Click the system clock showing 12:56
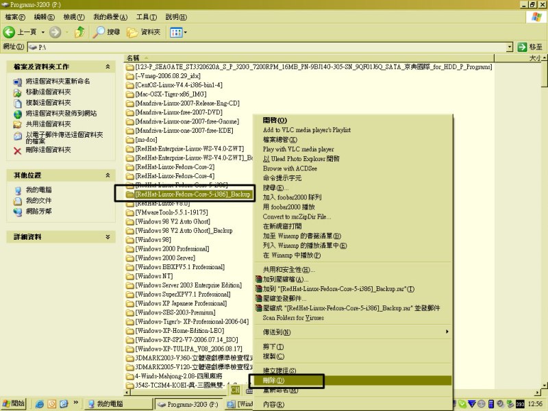The height and width of the screenshot is (411, 548). tap(535, 404)
